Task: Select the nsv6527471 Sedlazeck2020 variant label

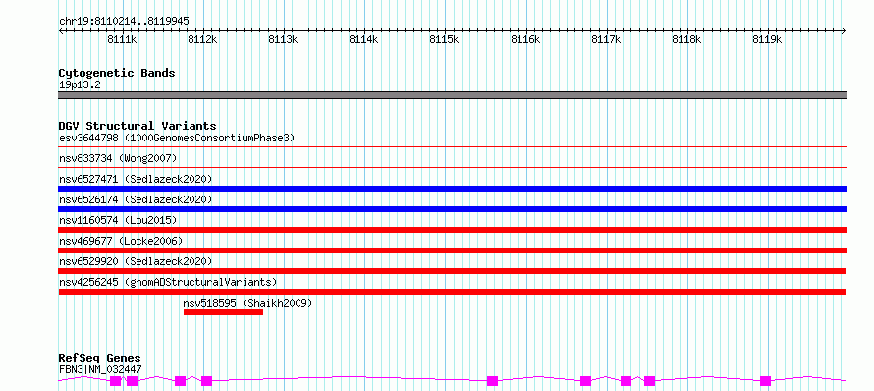Action: 136,179
